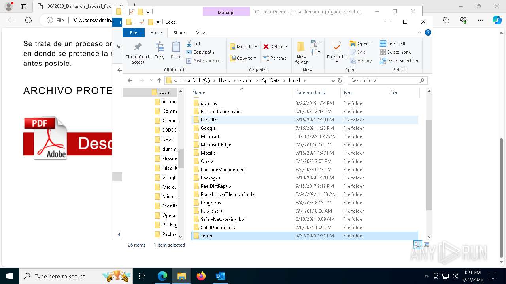506x284 pixels.
Task: Create a New folder via ribbon
Action: pyautogui.click(x=301, y=52)
